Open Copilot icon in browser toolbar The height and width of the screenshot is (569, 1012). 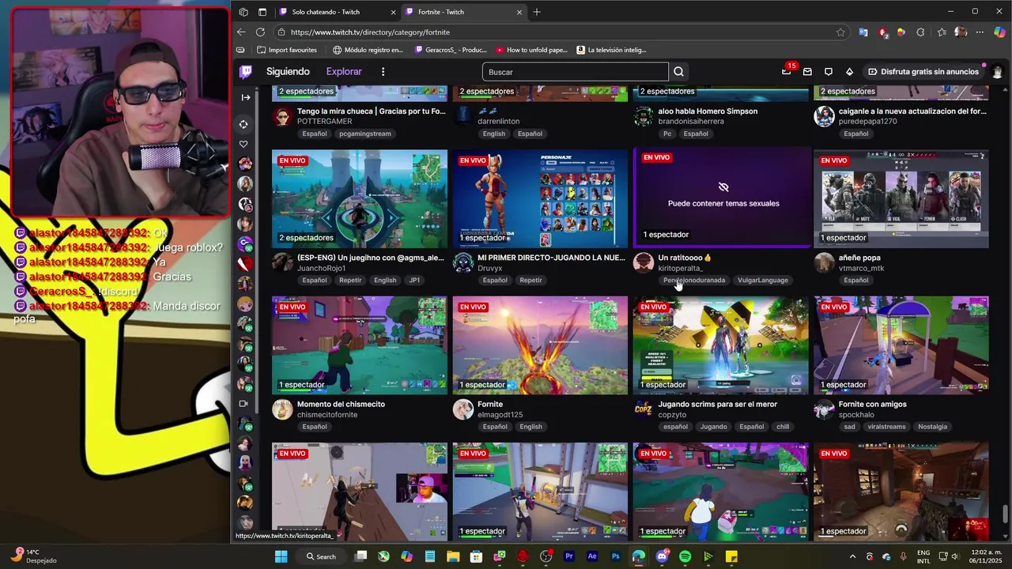[x=999, y=32]
